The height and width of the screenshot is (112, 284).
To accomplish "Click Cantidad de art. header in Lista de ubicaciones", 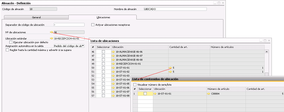I will click(x=189, y=47).
